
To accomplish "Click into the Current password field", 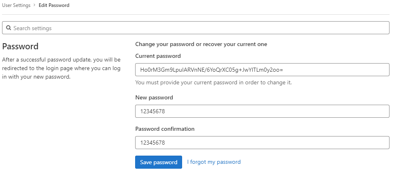I will coord(263,70).
